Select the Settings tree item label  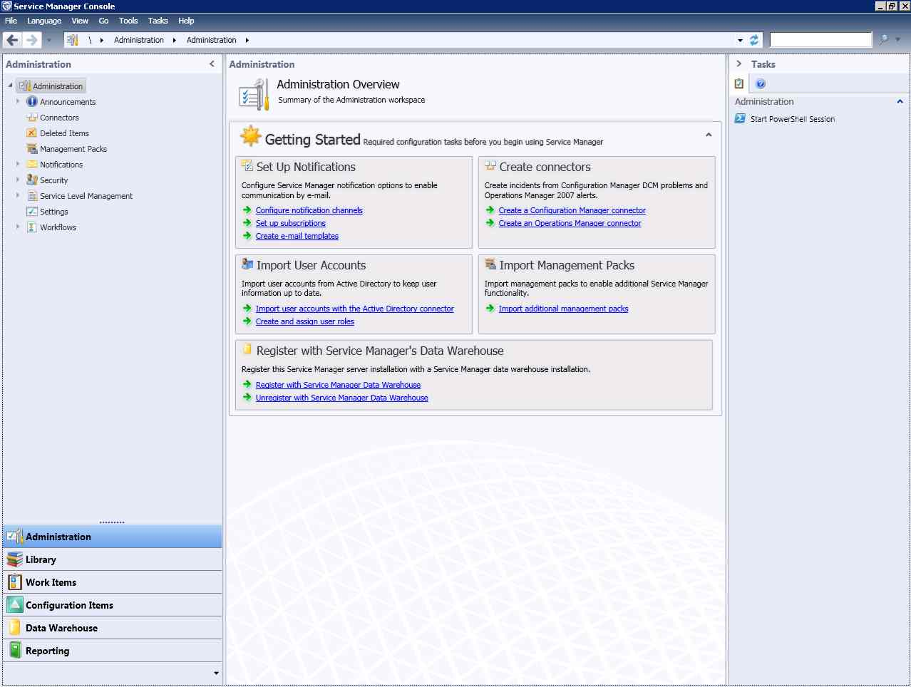click(x=54, y=212)
